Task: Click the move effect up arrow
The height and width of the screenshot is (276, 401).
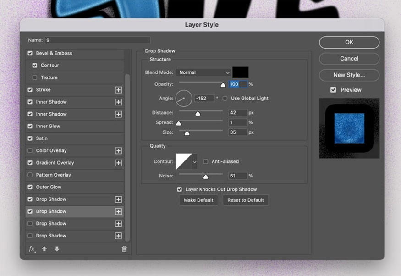Action: (44, 249)
